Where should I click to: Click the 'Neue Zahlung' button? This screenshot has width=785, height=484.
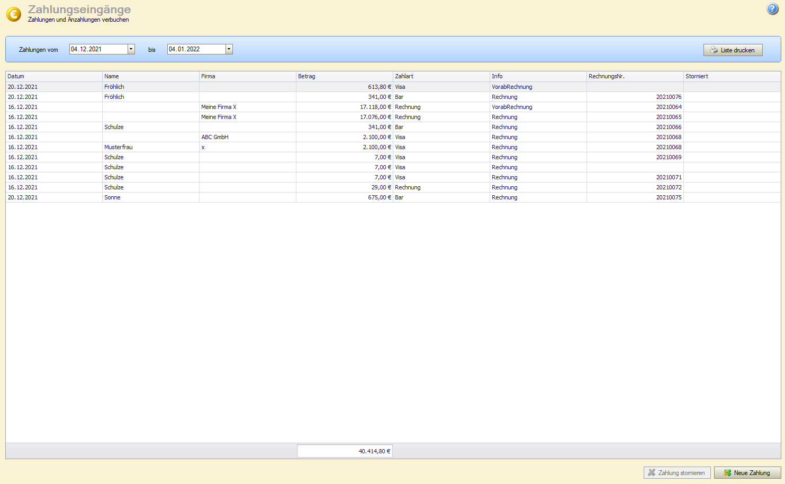747,473
